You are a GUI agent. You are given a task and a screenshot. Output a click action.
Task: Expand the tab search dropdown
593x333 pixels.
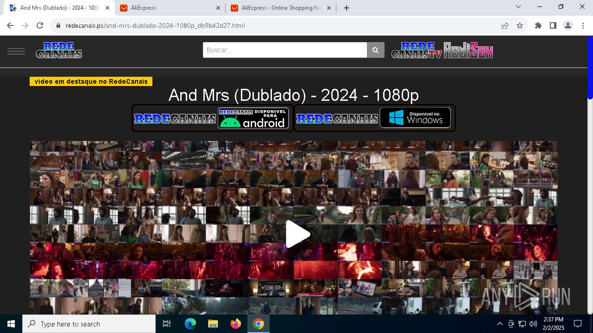pyautogui.click(x=518, y=7)
